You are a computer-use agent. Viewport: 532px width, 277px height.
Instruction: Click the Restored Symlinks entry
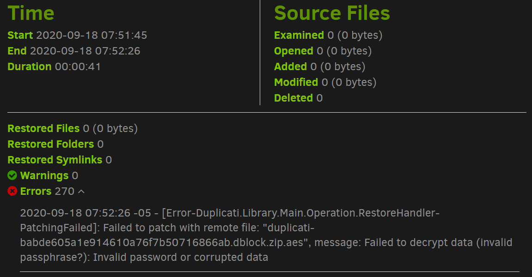coord(60,160)
